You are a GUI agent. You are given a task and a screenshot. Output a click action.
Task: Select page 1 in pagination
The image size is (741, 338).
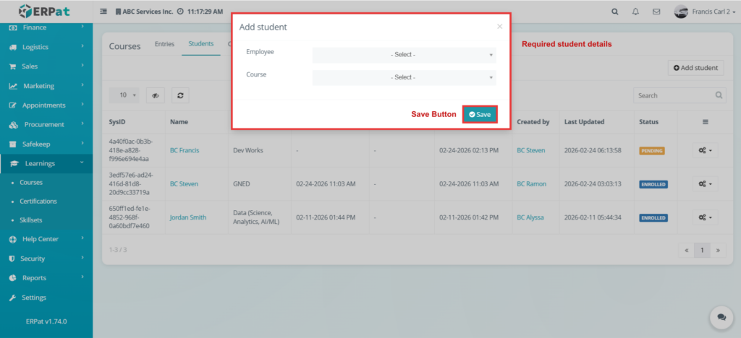(x=702, y=251)
